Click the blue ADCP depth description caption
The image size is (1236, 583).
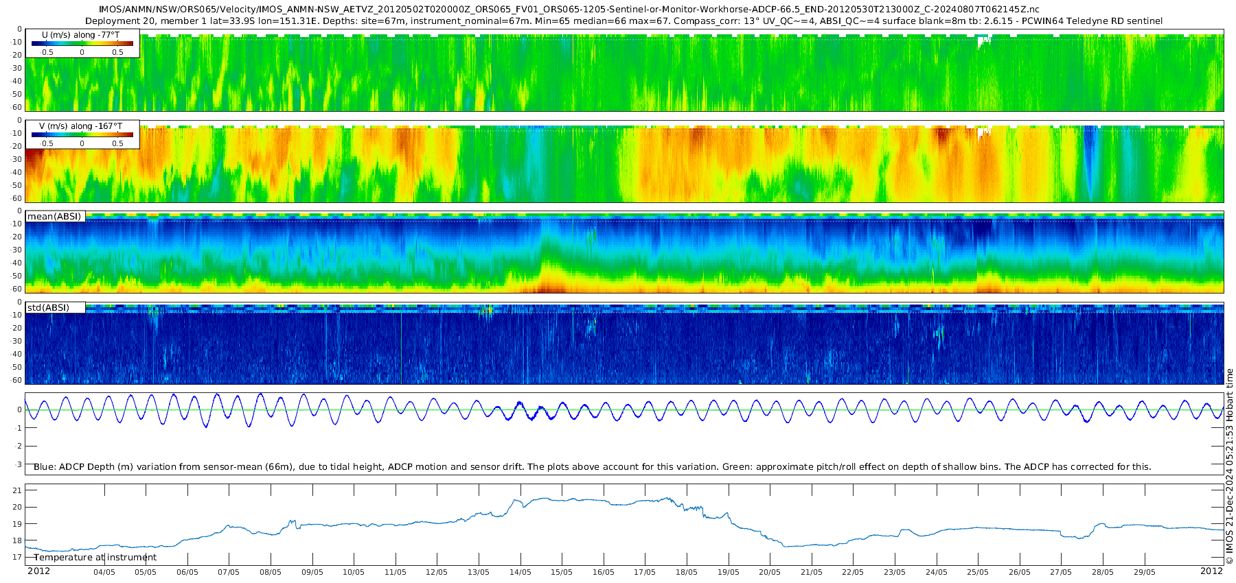pyautogui.click(x=592, y=466)
